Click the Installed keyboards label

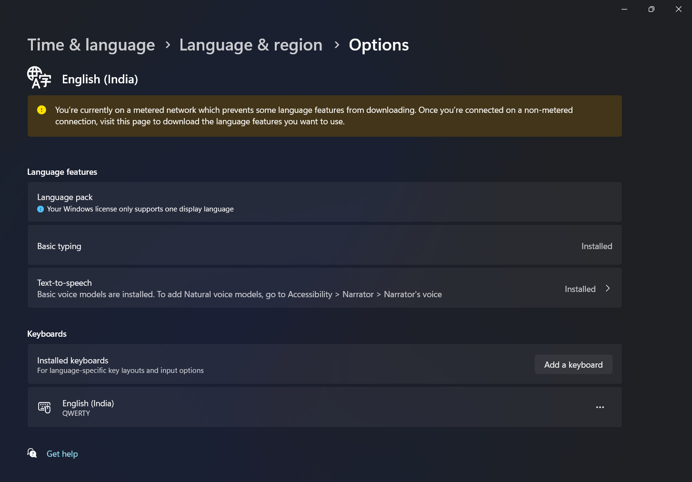pyautogui.click(x=73, y=361)
